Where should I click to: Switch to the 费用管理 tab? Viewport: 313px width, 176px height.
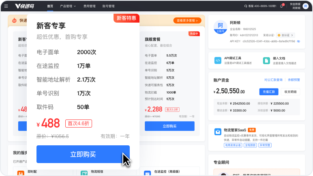click(x=89, y=6)
